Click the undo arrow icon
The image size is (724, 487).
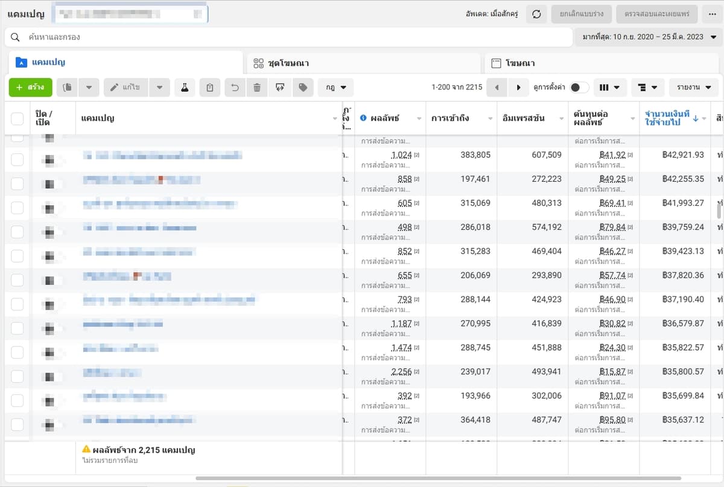(235, 88)
